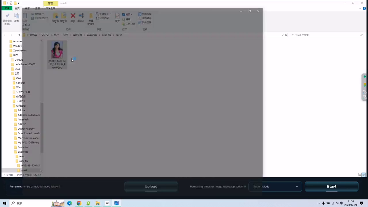This screenshot has width=368, height=207.
Task: Select the Home (主页) tab
Action: tap(18, 8)
